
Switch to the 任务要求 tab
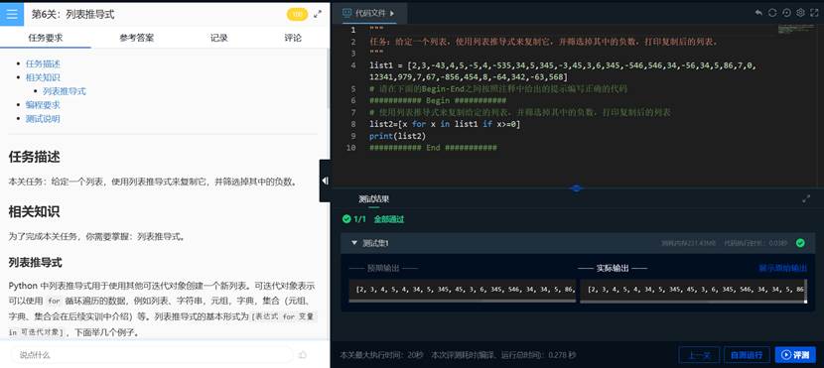[x=46, y=38]
